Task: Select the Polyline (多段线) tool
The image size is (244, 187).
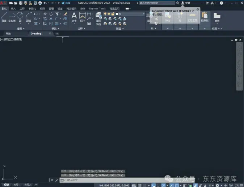Action: [12, 16]
